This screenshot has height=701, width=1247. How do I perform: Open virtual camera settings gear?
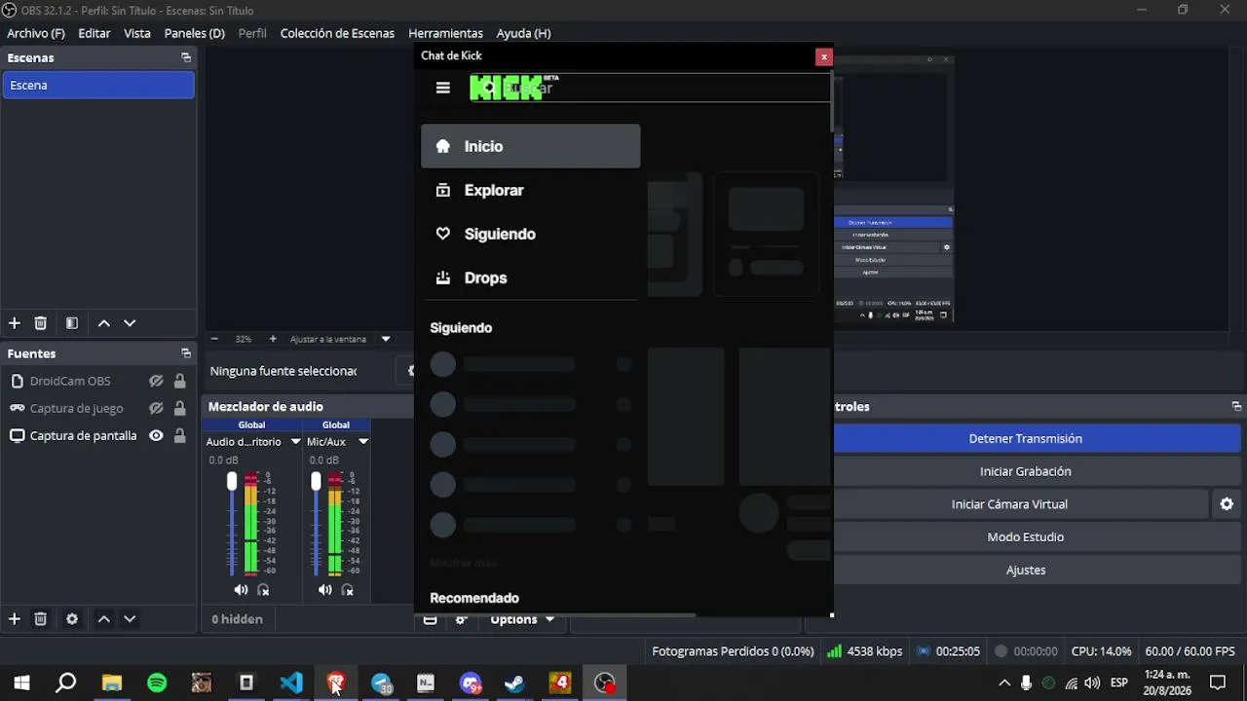click(x=1227, y=504)
